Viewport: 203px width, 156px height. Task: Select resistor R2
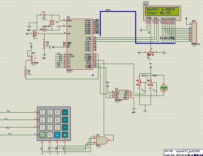tap(44, 44)
